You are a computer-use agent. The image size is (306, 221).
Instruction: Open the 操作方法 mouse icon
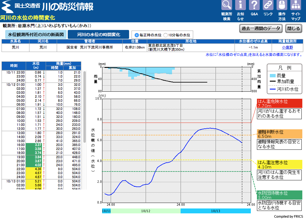point(282,6)
